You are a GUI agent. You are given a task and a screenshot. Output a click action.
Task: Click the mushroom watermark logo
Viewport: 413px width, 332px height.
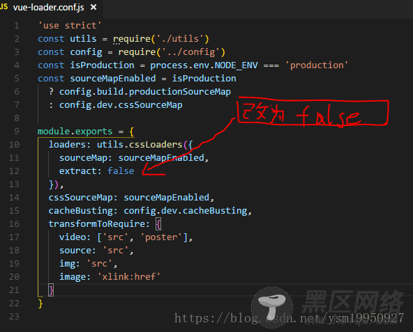coord(272,306)
